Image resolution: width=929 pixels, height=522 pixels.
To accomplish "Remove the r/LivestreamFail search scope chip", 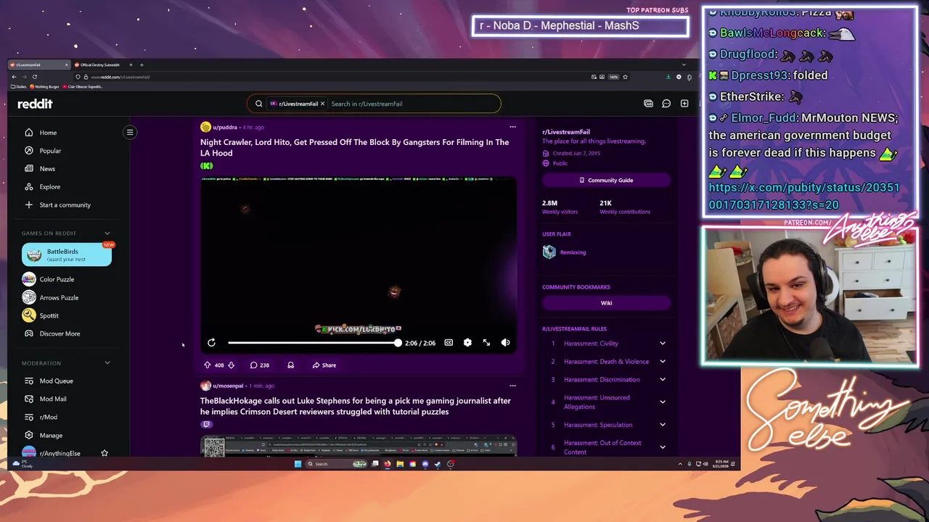I will tap(322, 104).
